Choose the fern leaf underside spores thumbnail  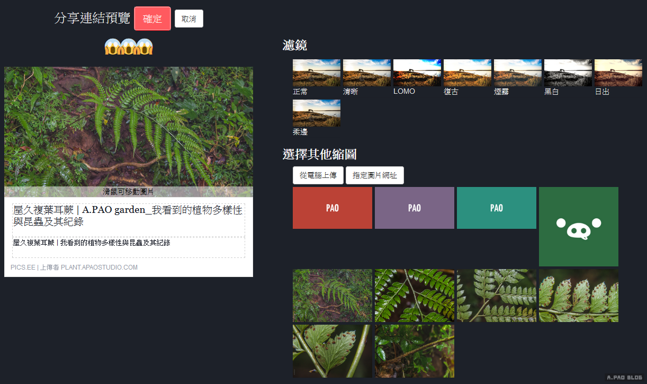click(578, 295)
